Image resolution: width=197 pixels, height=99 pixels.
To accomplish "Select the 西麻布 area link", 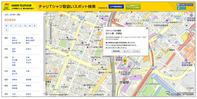I will pyautogui.click(x=15, y=79).
